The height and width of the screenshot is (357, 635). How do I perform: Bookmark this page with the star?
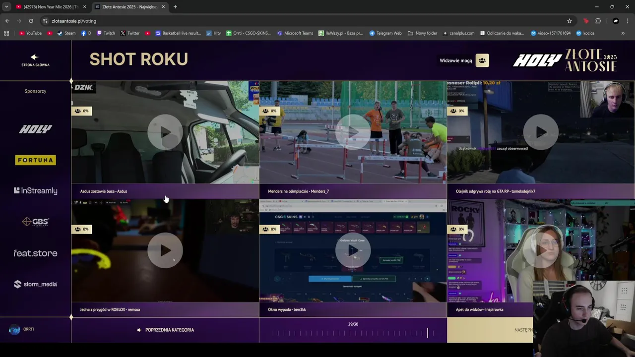pyautogui.click(x=570, y=21)
